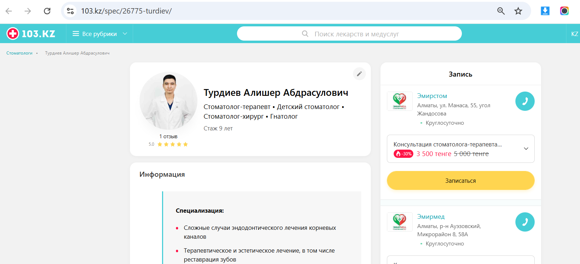
Task: Open zoom magnifier icon in address bar
Action: pos(501,11)
